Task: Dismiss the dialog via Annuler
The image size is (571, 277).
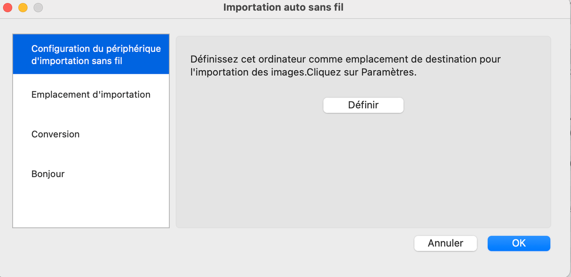Action: [x=445, y=243]
